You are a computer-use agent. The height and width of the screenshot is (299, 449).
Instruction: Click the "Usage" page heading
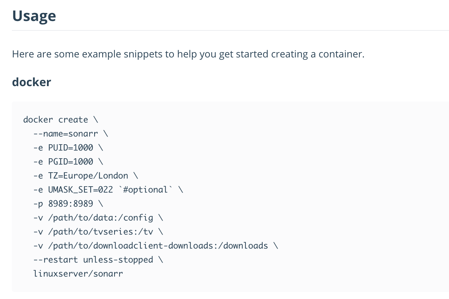tap(34, 15)
